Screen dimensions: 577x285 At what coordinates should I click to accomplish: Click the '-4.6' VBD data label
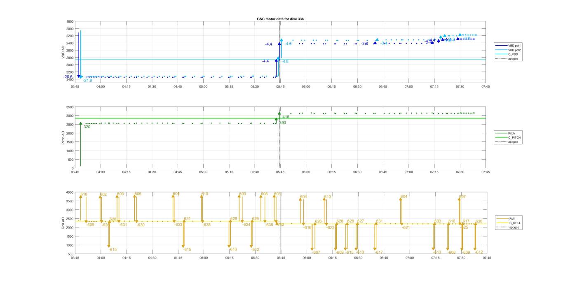pyautogui.click(x=288, y=44)
